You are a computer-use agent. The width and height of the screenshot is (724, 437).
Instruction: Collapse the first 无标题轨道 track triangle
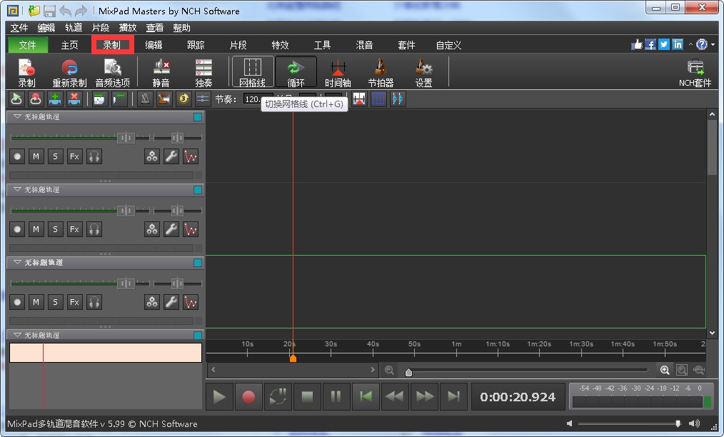pos(17,117)
